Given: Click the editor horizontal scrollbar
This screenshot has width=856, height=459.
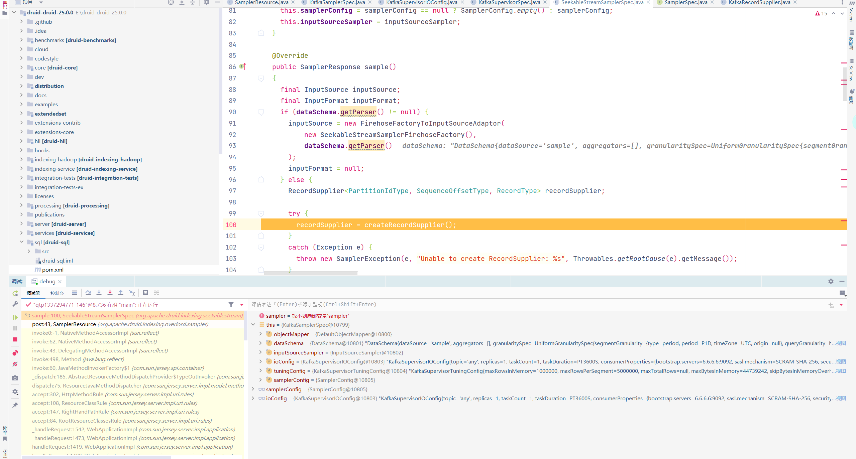Looking at the screenshot, I should click(x=311, y=273).
